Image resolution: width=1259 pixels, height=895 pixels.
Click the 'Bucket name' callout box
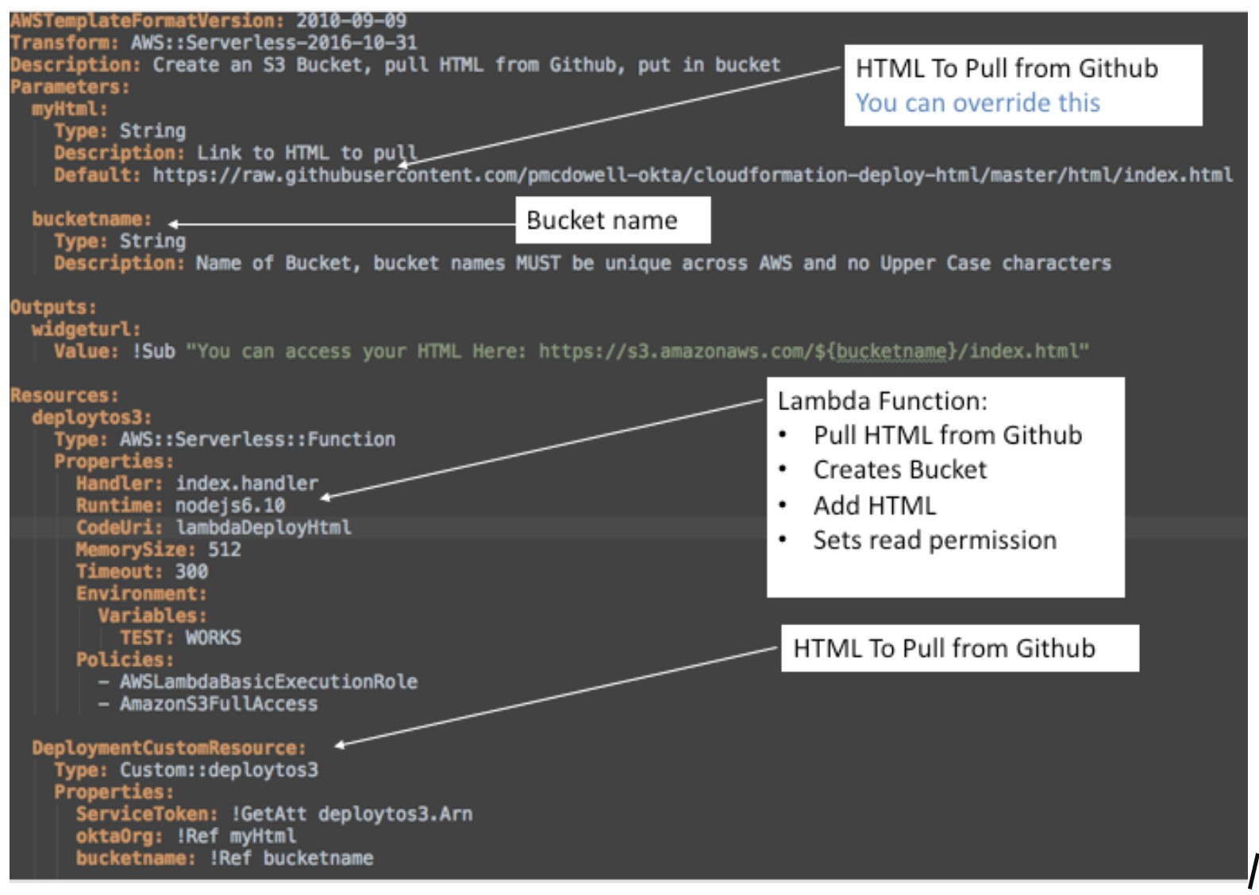tap(602, 221)
